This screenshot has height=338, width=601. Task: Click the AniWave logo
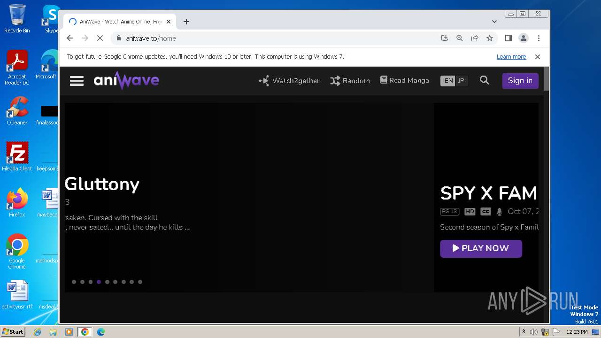coord(126,81)
